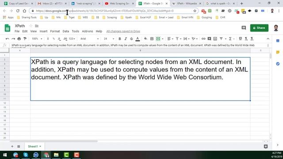Screen dimensions: 283x159
Task: Open the Scraping bookmarks folder
Action: click(x=110, y=18)
